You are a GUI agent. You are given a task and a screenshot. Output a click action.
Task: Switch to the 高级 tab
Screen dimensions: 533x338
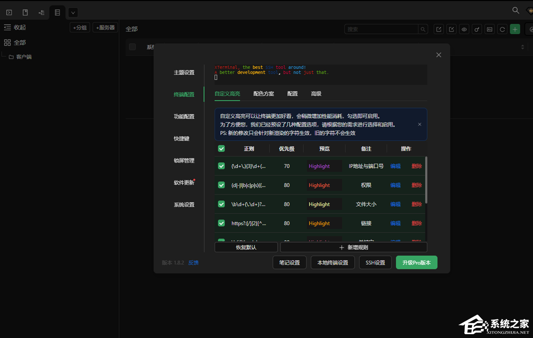click(316, 94)
